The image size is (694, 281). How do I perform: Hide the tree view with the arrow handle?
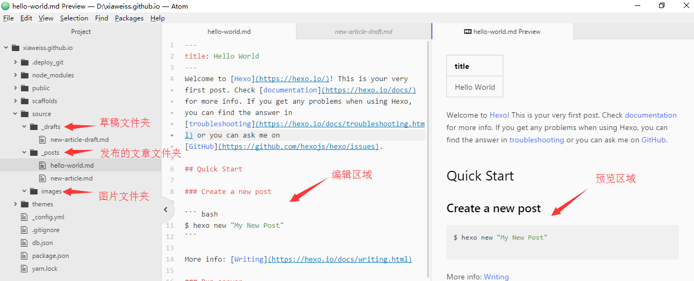(166, 210)
